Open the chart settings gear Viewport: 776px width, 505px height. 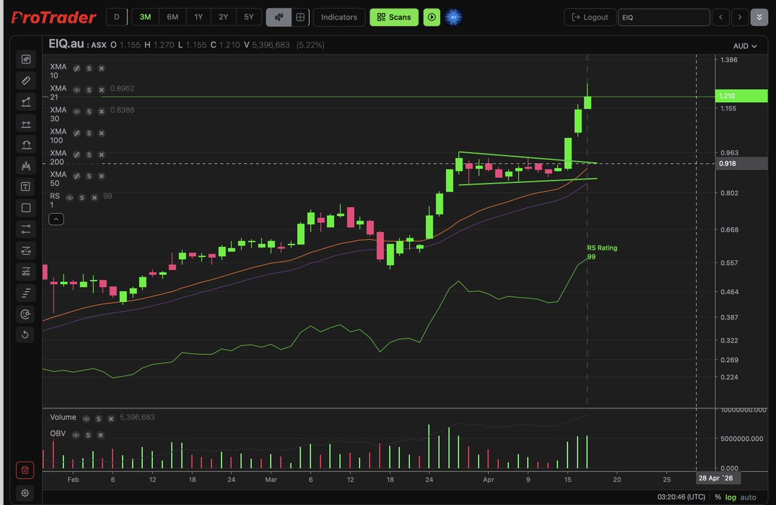[x=25, y=493]
